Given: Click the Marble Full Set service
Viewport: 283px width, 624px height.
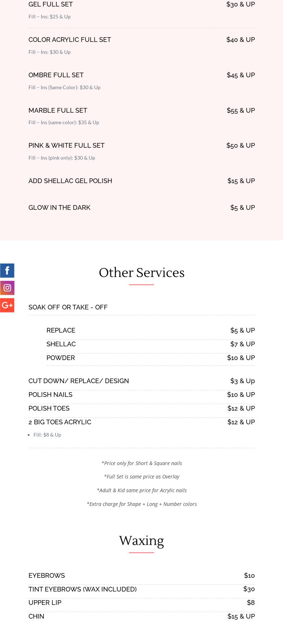Looking at the screenshot, I should 58,110.
